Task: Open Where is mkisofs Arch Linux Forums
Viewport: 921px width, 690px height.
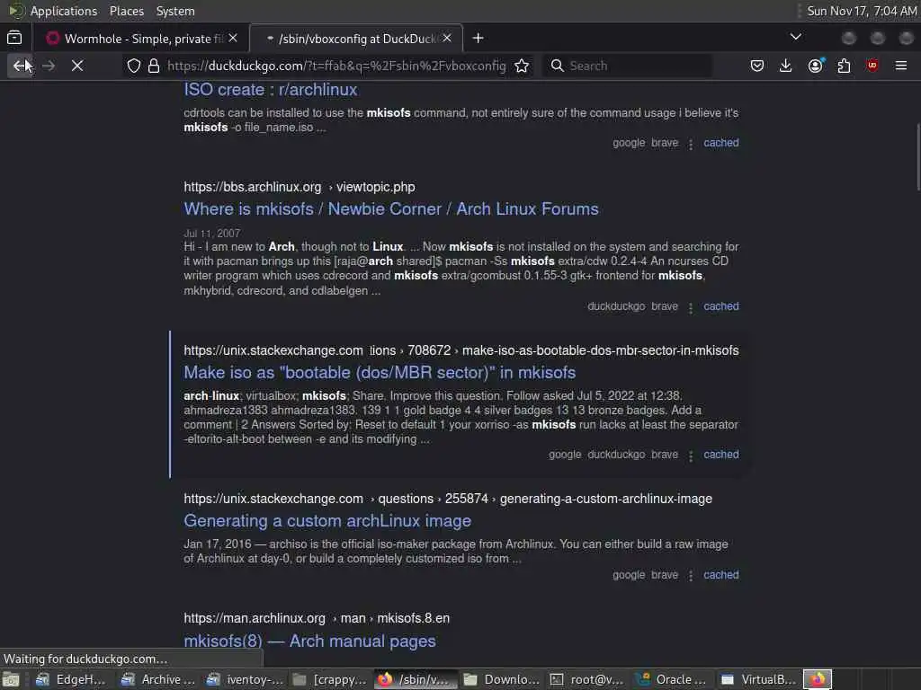Action: coord(391,208)
